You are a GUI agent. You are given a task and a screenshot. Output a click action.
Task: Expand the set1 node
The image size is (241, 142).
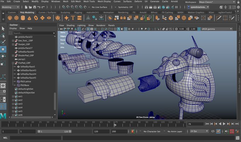tap(13, 96)
